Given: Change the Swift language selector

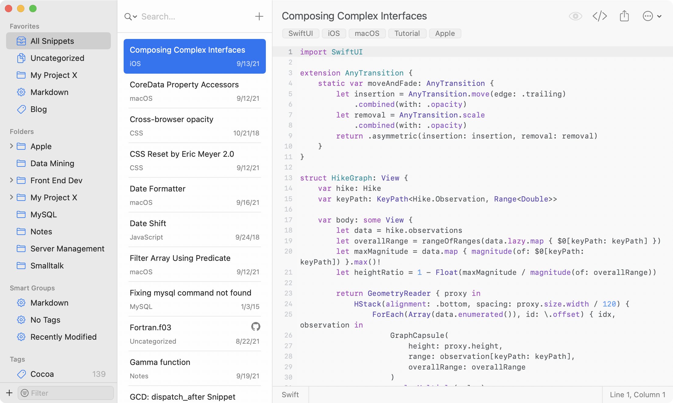Looking at the screenshot, I should click(x=290, y=395).
